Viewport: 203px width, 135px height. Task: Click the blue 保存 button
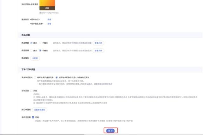[x=110, y=131]
